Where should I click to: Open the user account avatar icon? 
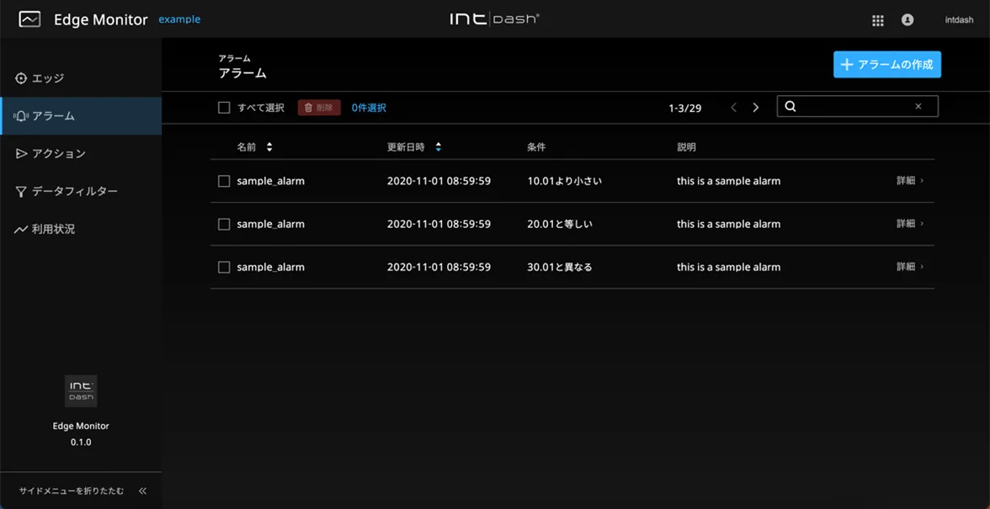(x=907, y=19)
